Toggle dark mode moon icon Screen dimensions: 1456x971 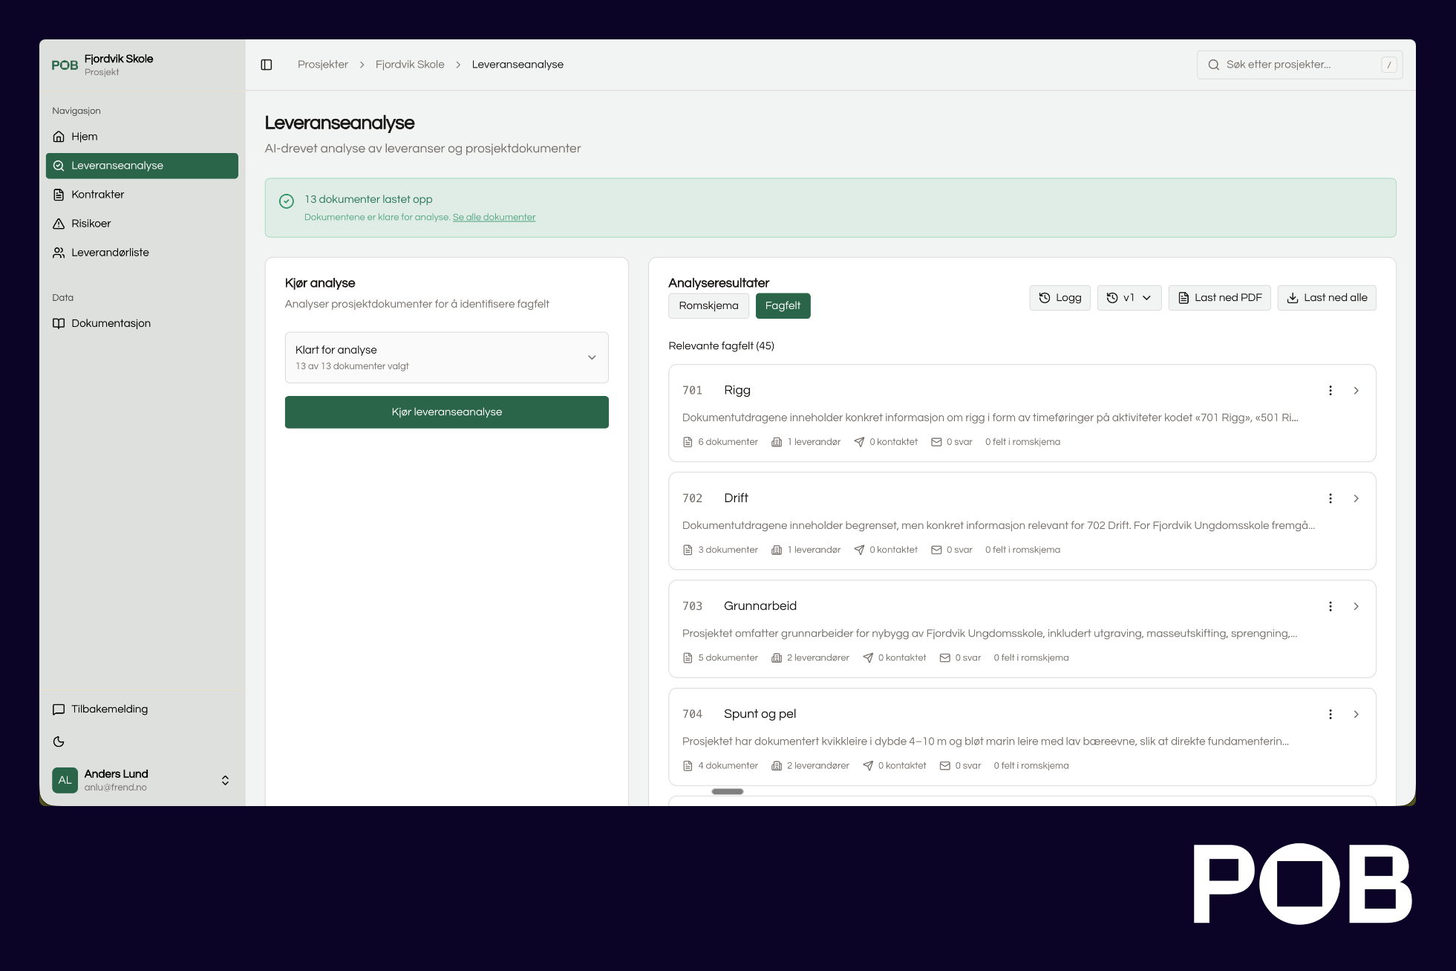point(59,741)
